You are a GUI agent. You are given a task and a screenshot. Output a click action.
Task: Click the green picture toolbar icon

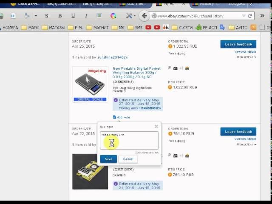click(99, 16)
